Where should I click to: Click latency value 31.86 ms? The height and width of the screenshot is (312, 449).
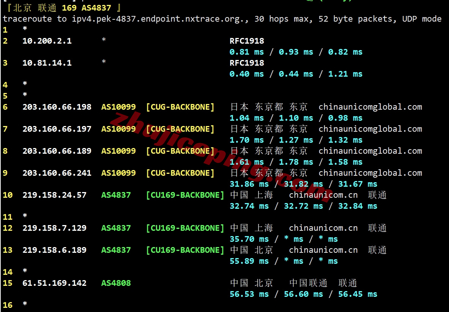(x=249, y=184)
